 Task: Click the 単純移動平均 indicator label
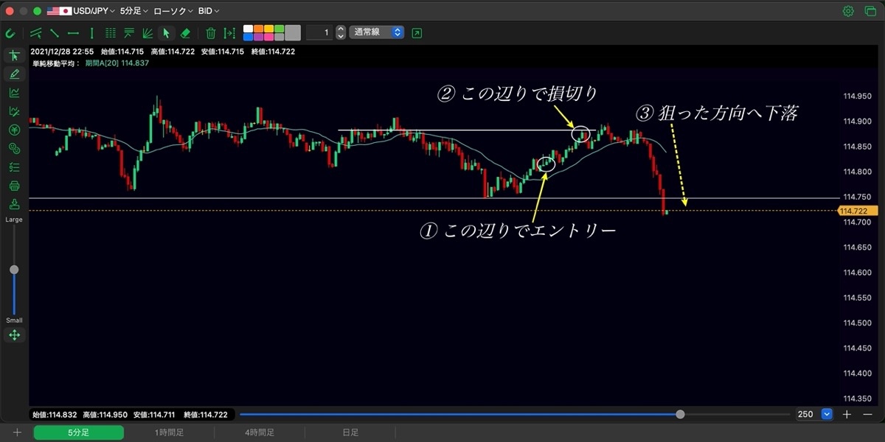pos(56,63)
